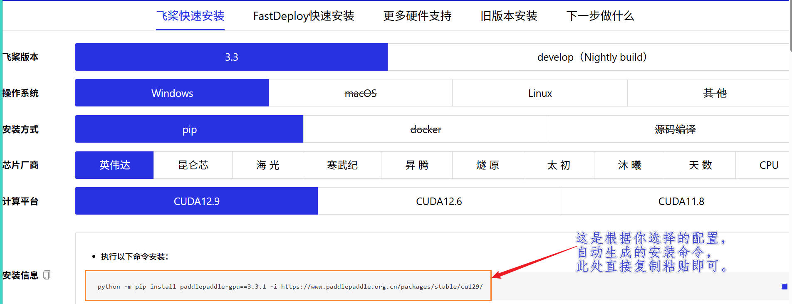
Task: Select 燧原 chip vendor
Action: pos(488,165)
